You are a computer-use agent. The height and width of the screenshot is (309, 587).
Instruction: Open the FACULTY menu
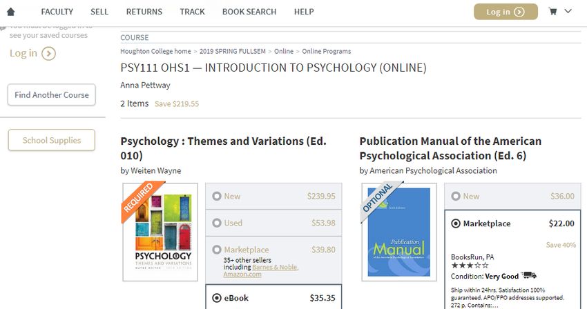[57, 12]
